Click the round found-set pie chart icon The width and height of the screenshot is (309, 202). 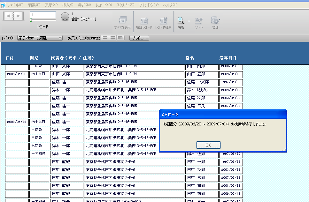(65, 17)
